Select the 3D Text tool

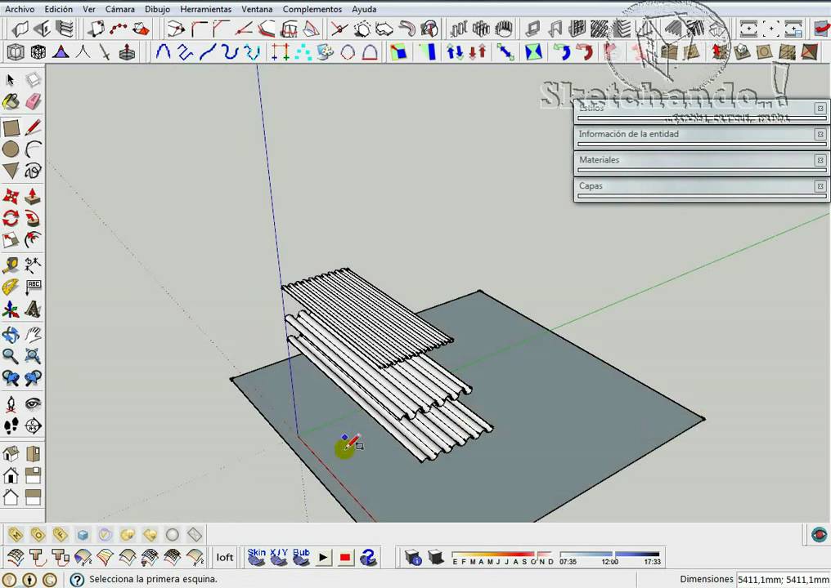click(33, 309)
